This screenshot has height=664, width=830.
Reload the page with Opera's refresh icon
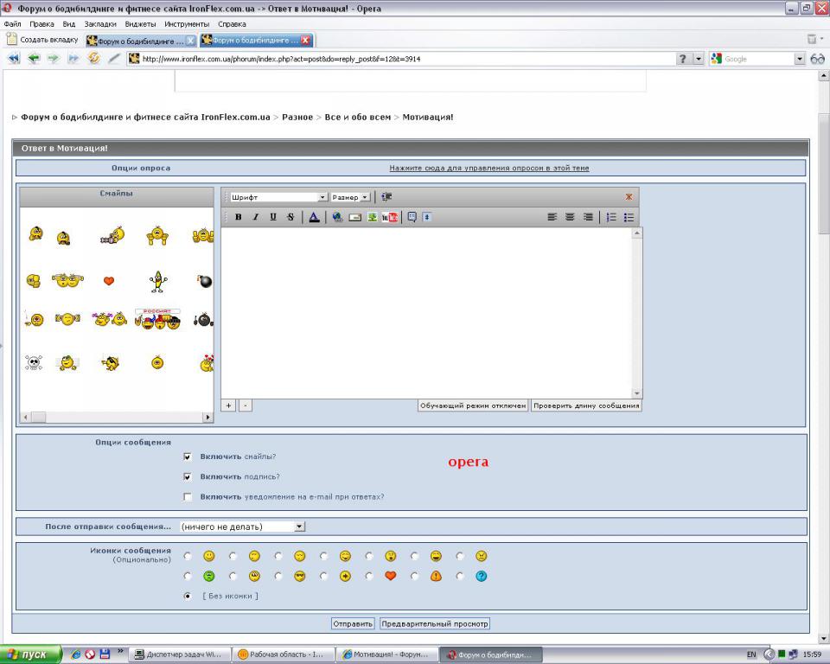[94, 59]
